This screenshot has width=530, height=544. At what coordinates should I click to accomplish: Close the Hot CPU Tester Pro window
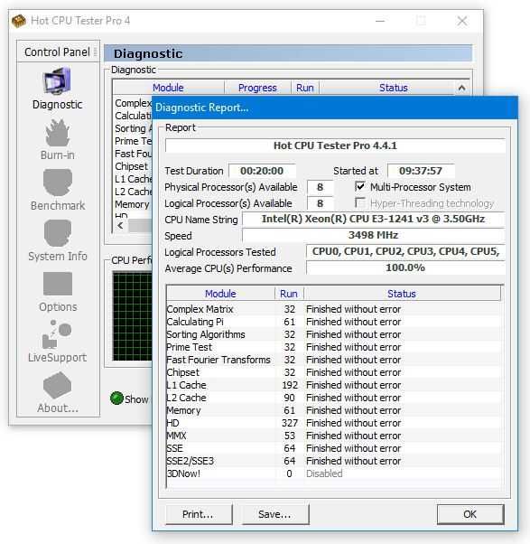[462, 21]
